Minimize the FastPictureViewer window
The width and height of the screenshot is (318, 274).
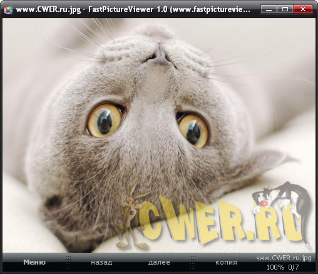pos(269,9)
